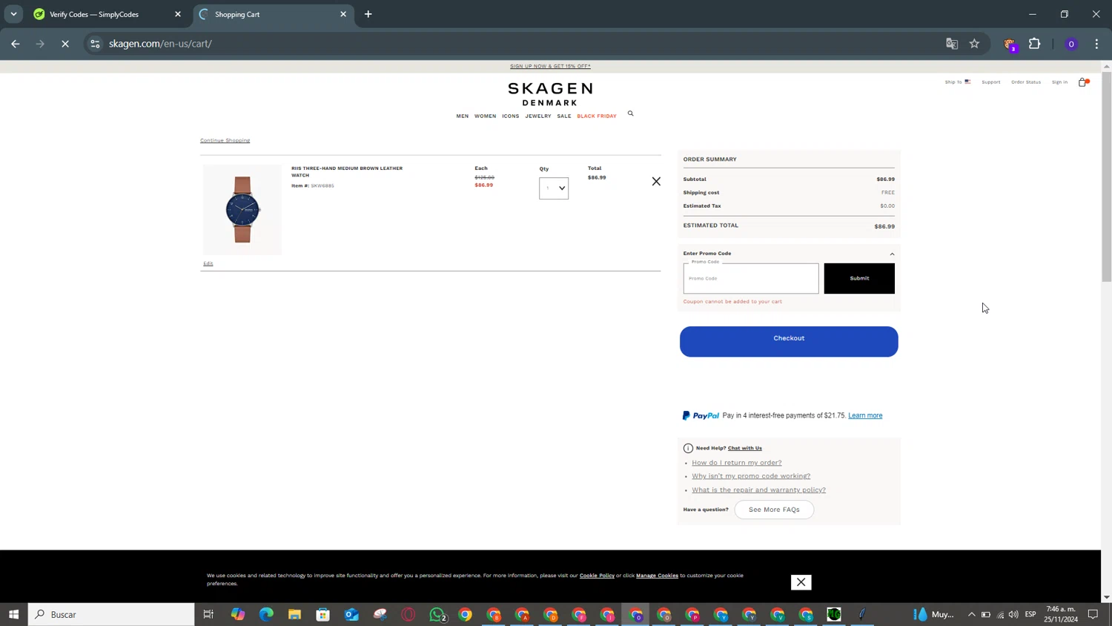
Task: Open the browser extensions puzzle icon
Action: [1035, 44]
